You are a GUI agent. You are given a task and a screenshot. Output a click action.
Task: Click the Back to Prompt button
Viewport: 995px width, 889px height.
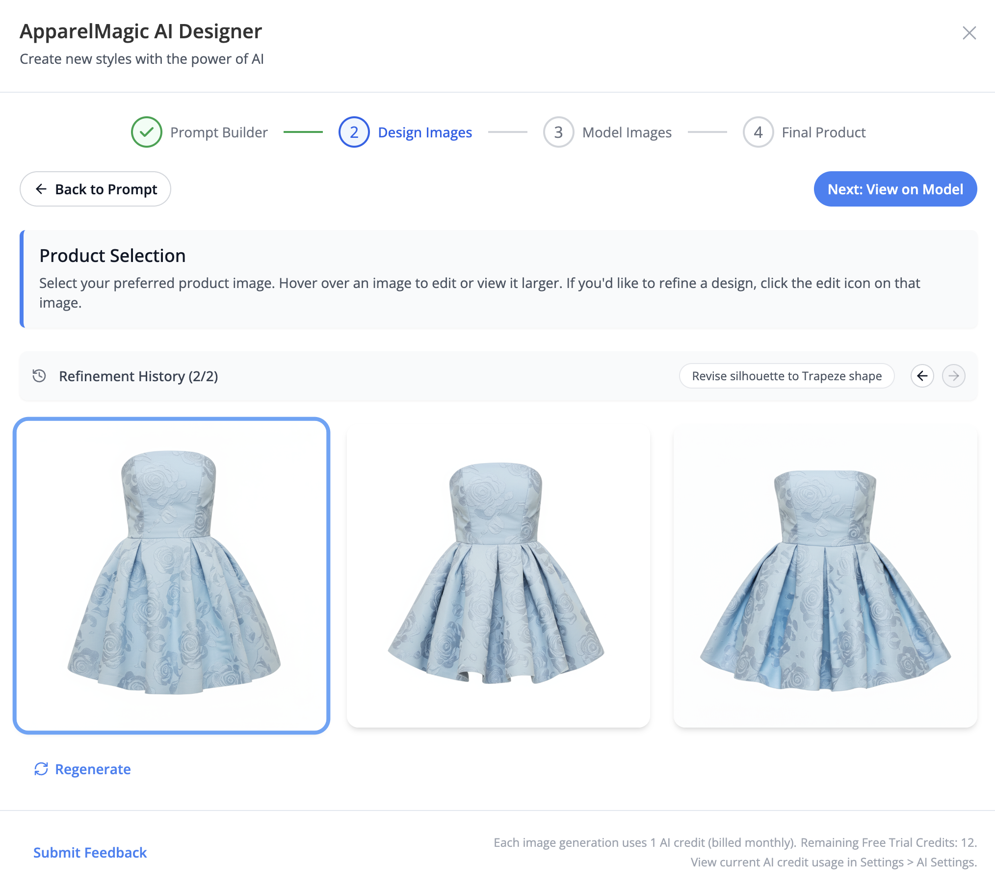click(x=95, y=189)
